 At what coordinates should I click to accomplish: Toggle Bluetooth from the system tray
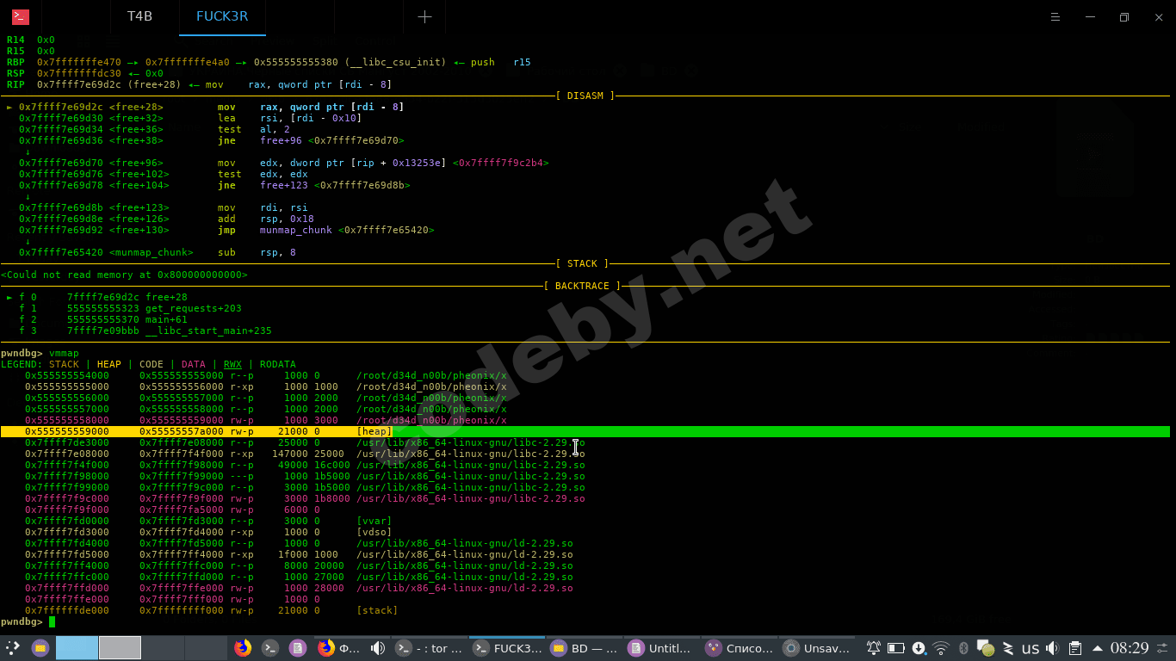964,648
